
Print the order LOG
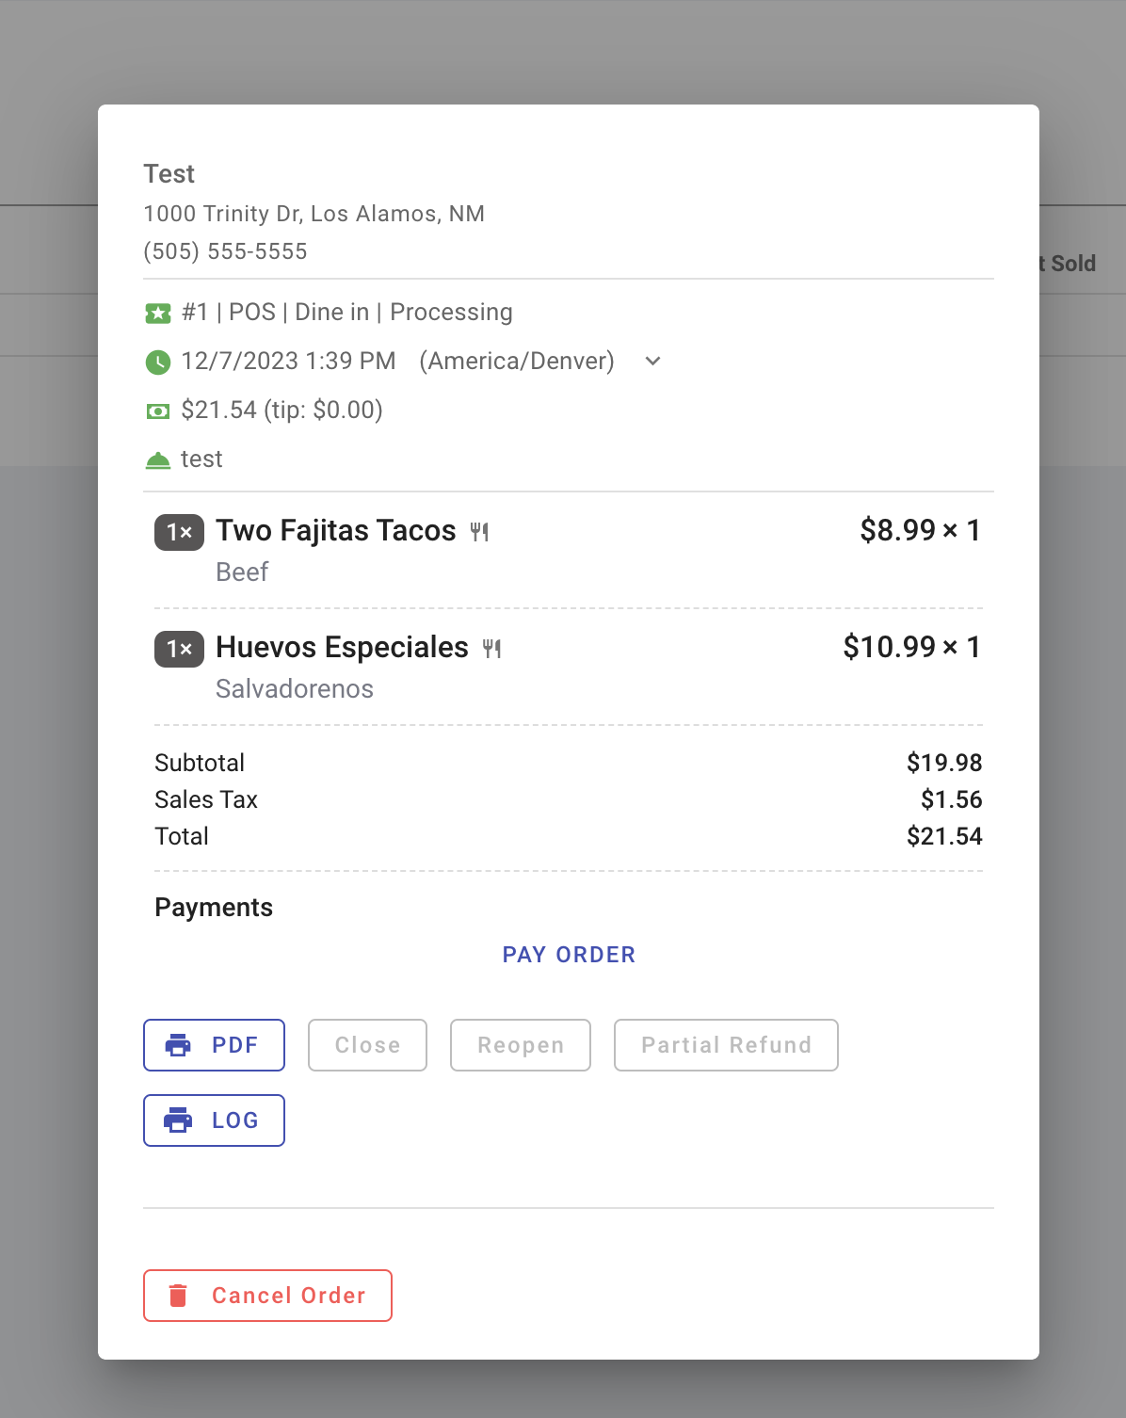pyautogui.click(x=214, y=1120)
